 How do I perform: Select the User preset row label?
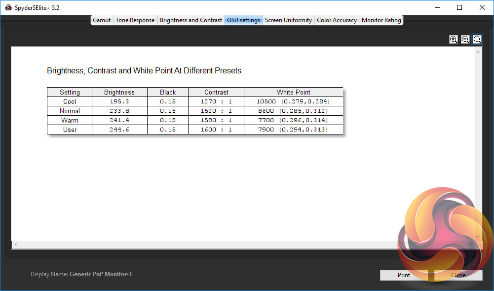(70, 130)
